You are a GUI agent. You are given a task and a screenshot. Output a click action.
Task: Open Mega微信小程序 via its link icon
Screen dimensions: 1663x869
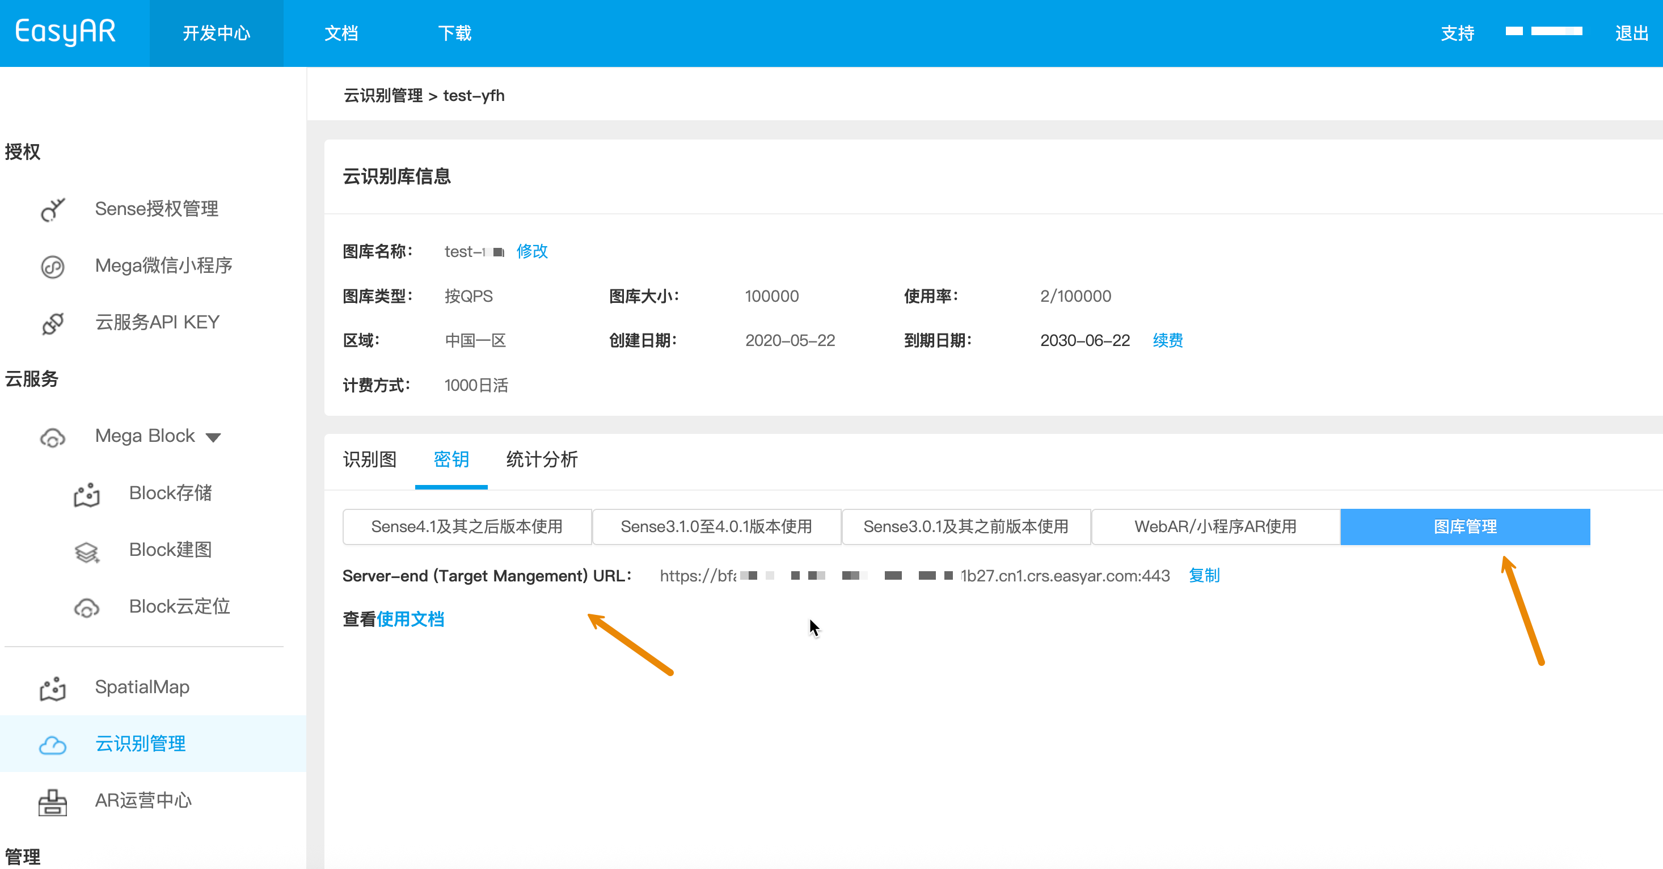[53, 266]
